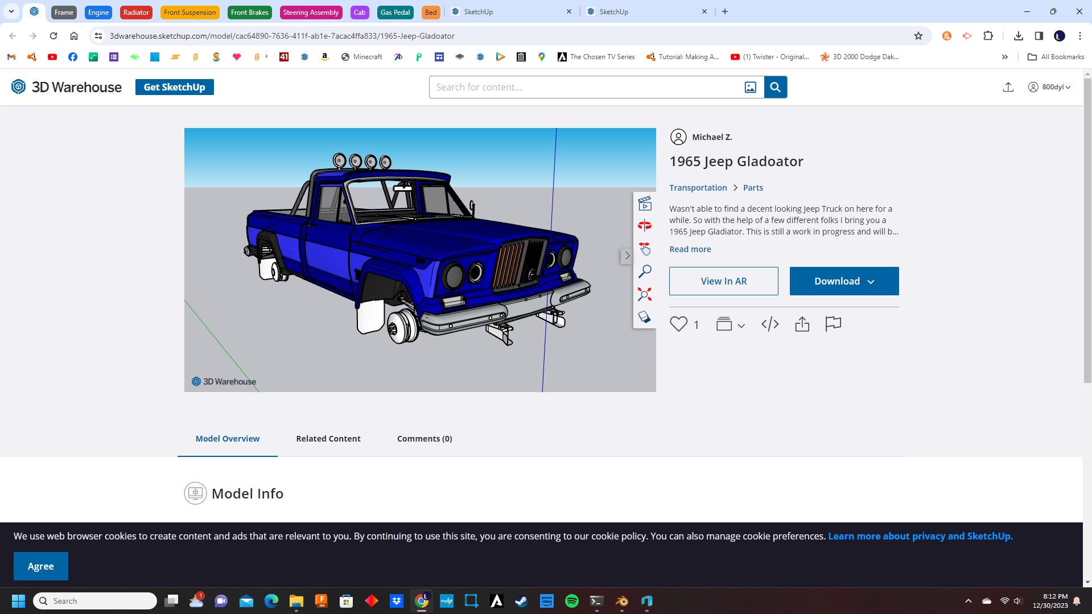Share the model via share icon
Screen dimensions: 1092x614
point(802,324)
